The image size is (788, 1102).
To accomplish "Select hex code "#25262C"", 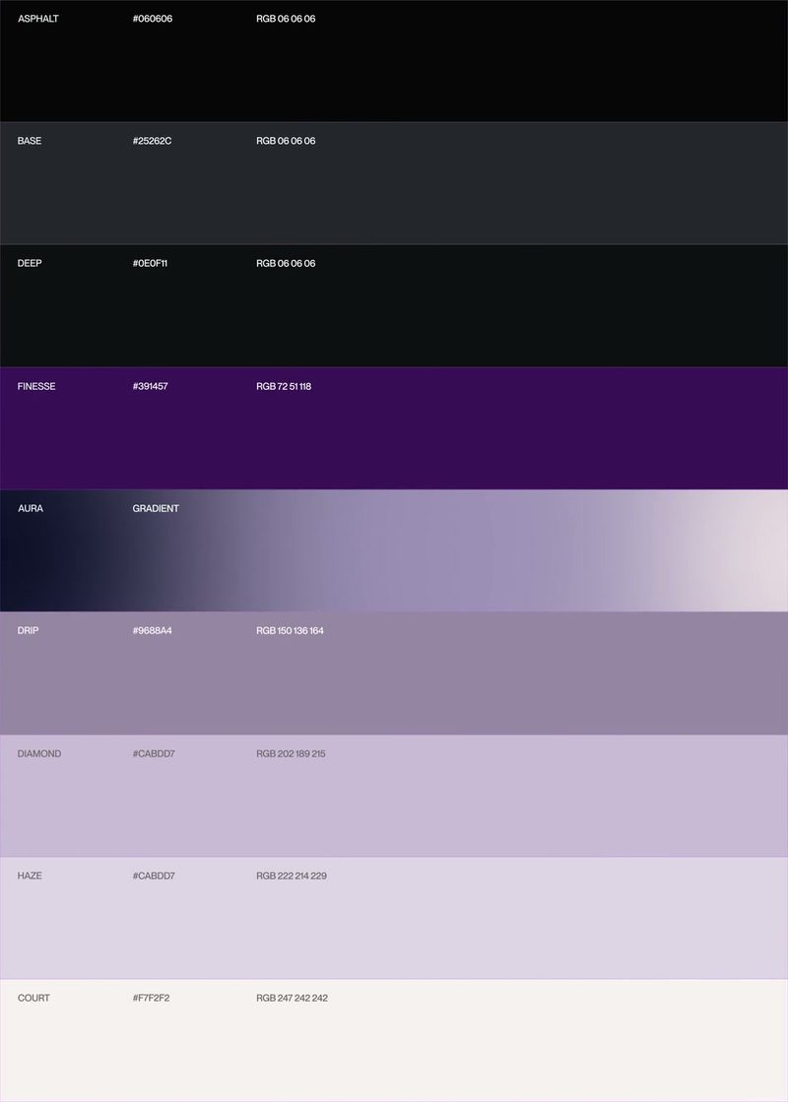I will click(152, 141).
